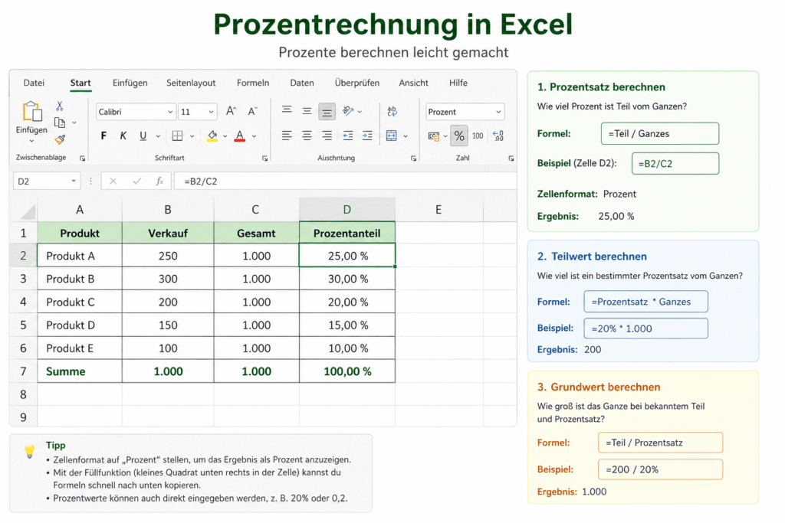
Task: Open the Schriftart dialog launcher
Action: 264,159
